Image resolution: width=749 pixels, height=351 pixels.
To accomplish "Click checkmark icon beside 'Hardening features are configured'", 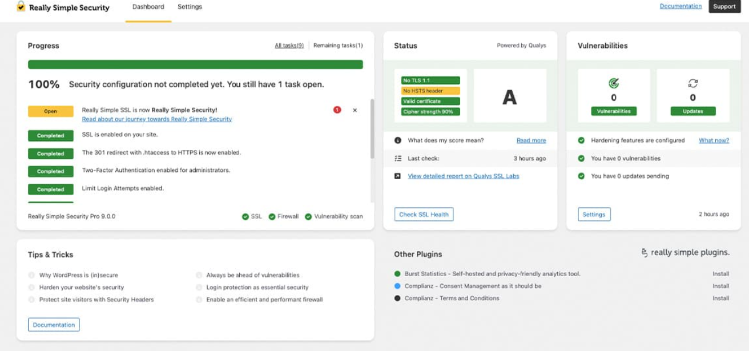I will tap(581, 140).
